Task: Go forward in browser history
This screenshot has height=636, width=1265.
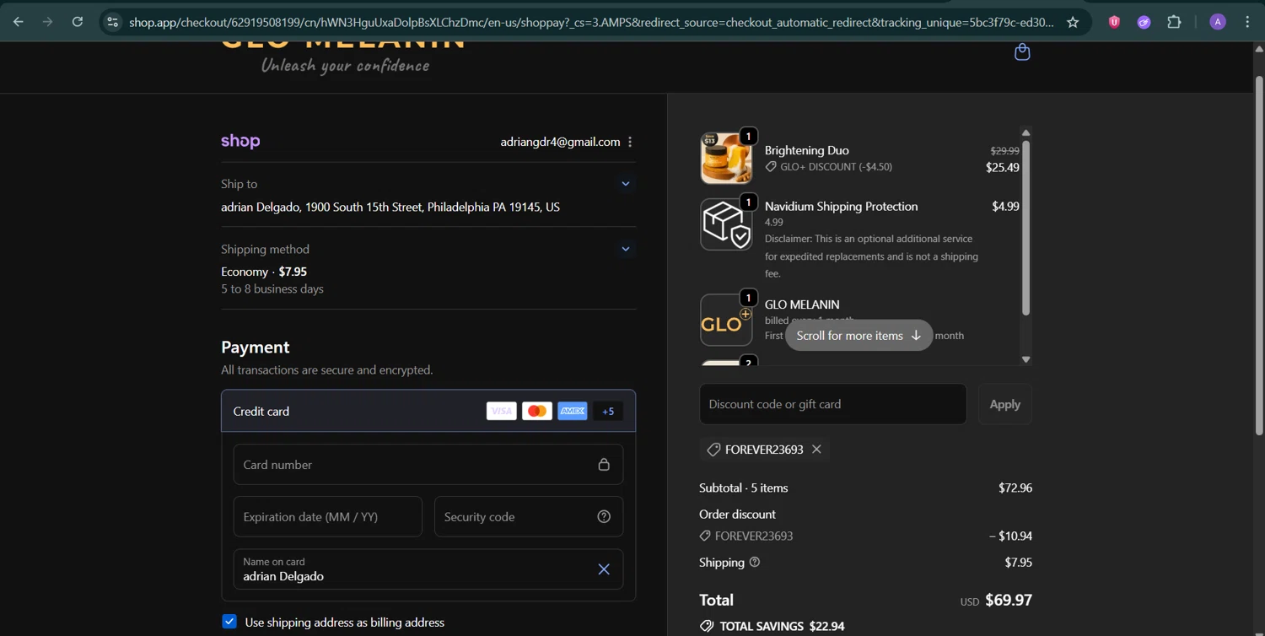Action: [47, 22]
